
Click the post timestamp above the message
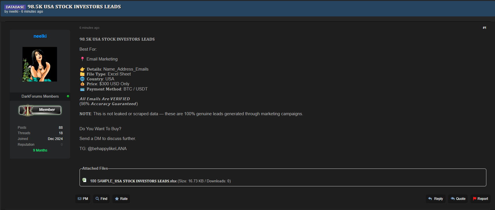coord(89,28)
